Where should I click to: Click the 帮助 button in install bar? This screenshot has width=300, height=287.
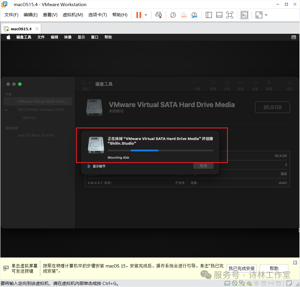click(x=274, y=268)
